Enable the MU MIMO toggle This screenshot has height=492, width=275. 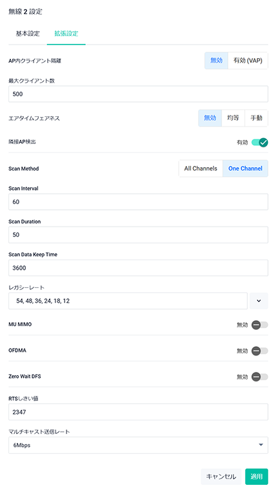260,325
